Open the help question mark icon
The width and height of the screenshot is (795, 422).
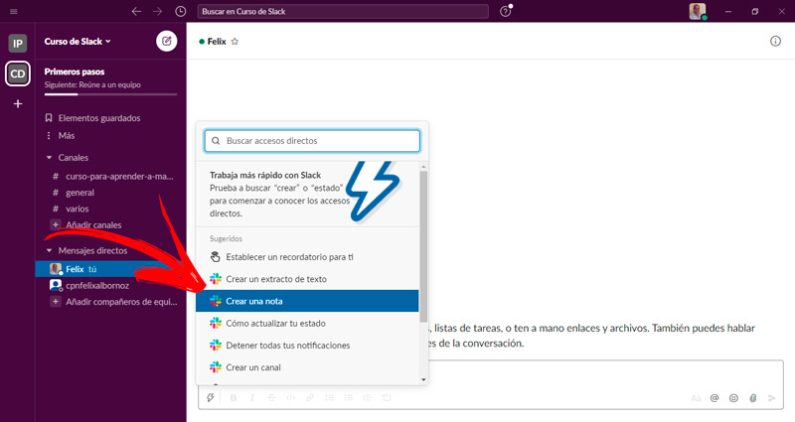pos(506,11)
